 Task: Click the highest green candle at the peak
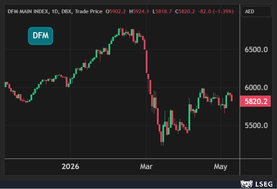(x=119, y=32)
